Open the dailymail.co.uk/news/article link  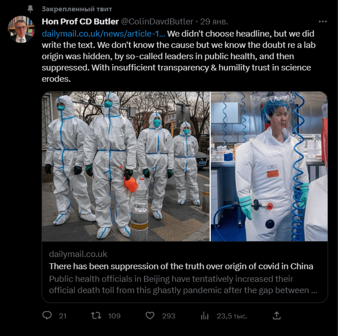103,34
